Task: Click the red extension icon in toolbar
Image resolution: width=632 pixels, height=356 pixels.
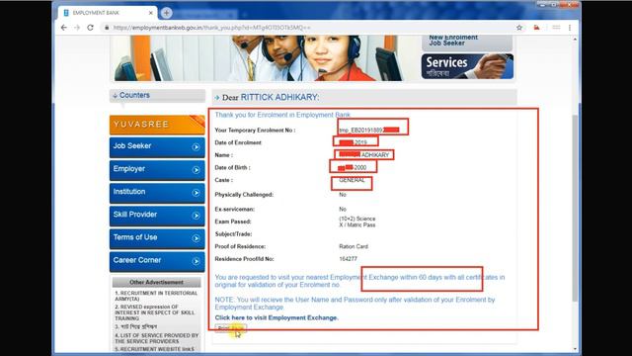Action: (x=536, y=28)
